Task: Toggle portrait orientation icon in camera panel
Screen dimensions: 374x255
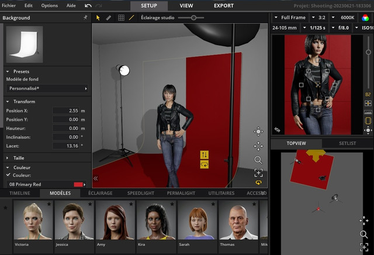Action: pos(368,120)
